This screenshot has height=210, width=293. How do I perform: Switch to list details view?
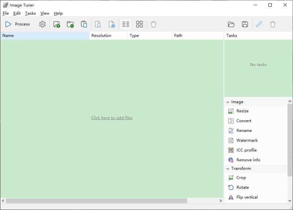126,24
